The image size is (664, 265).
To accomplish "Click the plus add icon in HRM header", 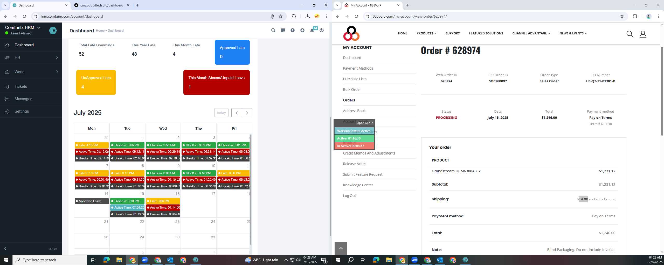I will [x=302, y=30].
